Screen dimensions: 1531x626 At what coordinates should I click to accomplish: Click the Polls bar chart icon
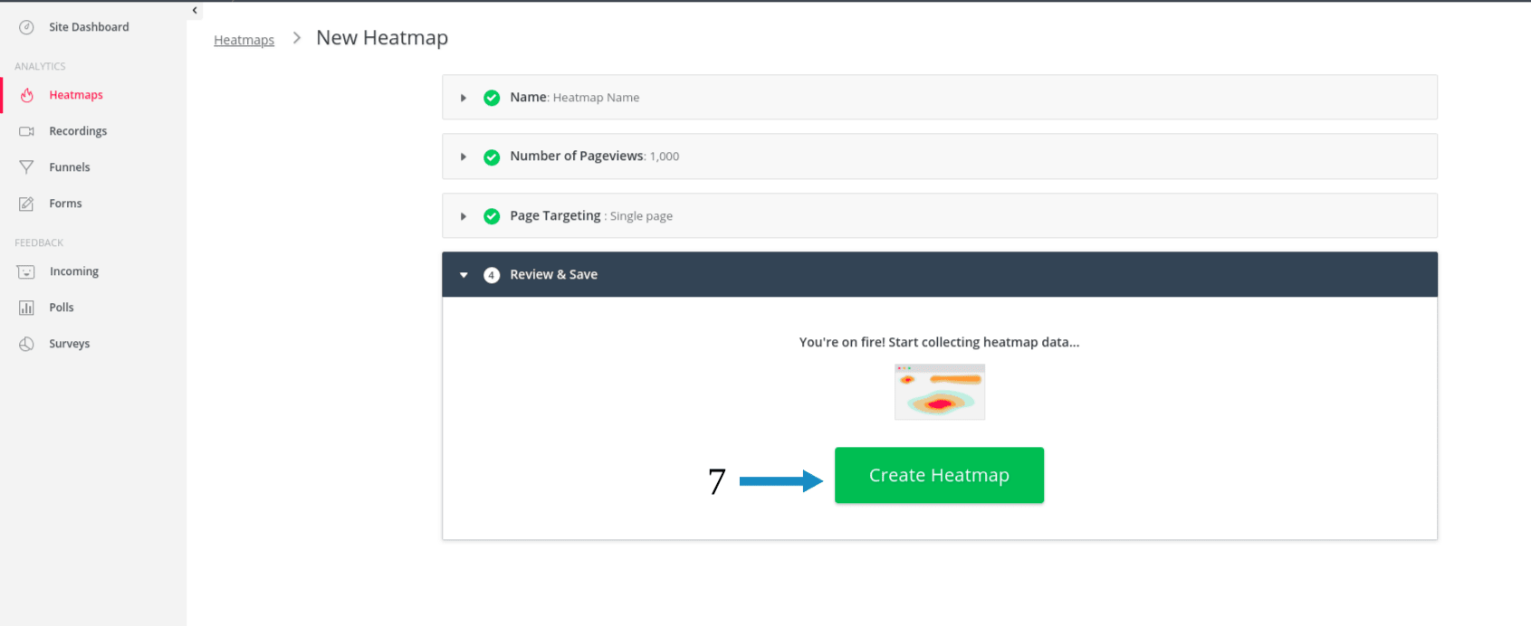click(26, 308)
